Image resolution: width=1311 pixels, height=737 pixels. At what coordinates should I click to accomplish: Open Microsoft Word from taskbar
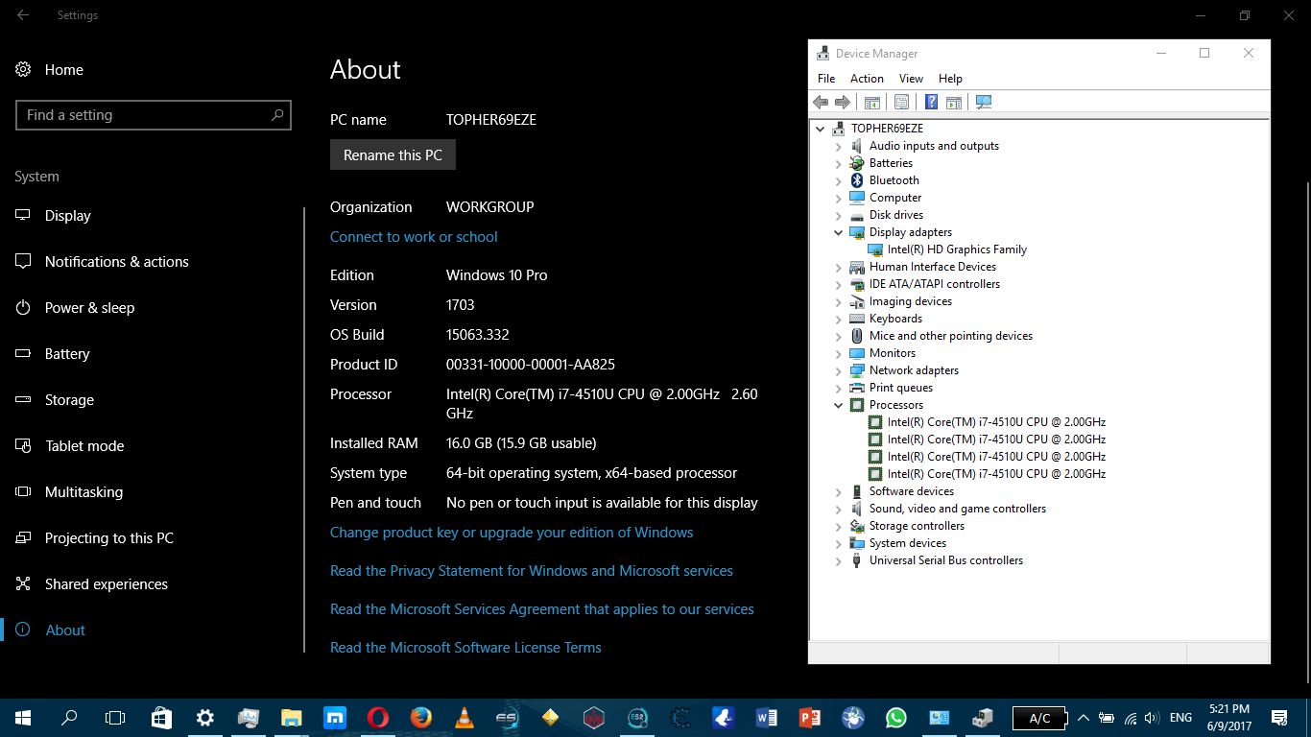coord(766,718)
